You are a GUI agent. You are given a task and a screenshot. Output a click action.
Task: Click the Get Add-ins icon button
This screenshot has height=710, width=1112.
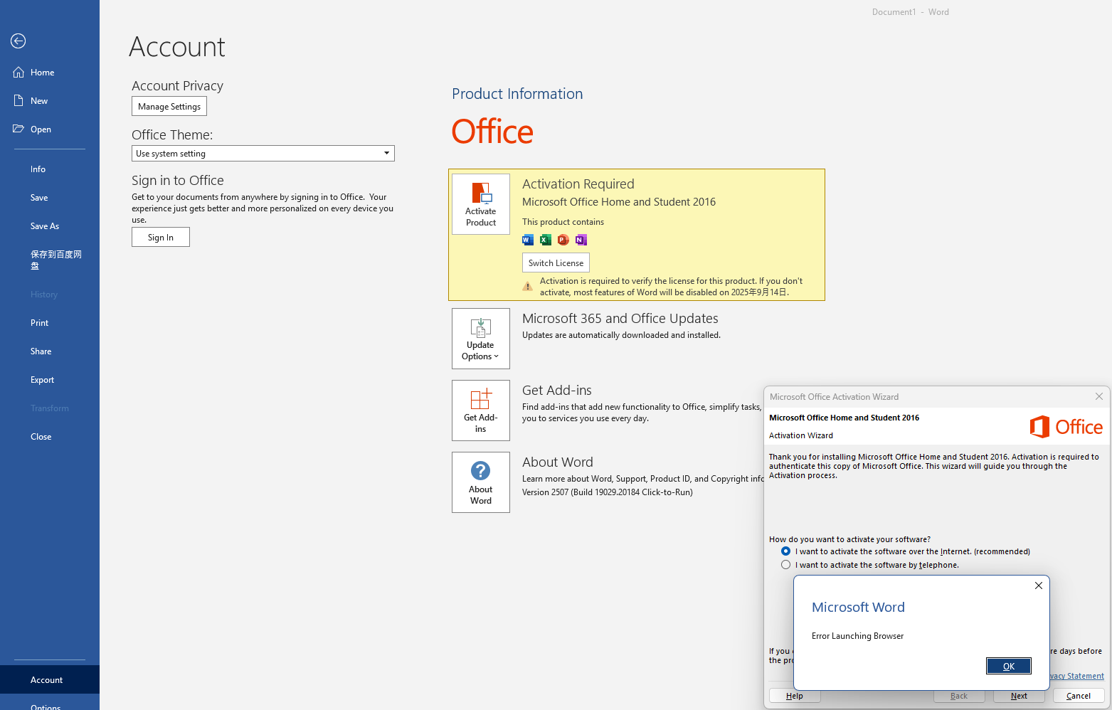click(481, 410)
